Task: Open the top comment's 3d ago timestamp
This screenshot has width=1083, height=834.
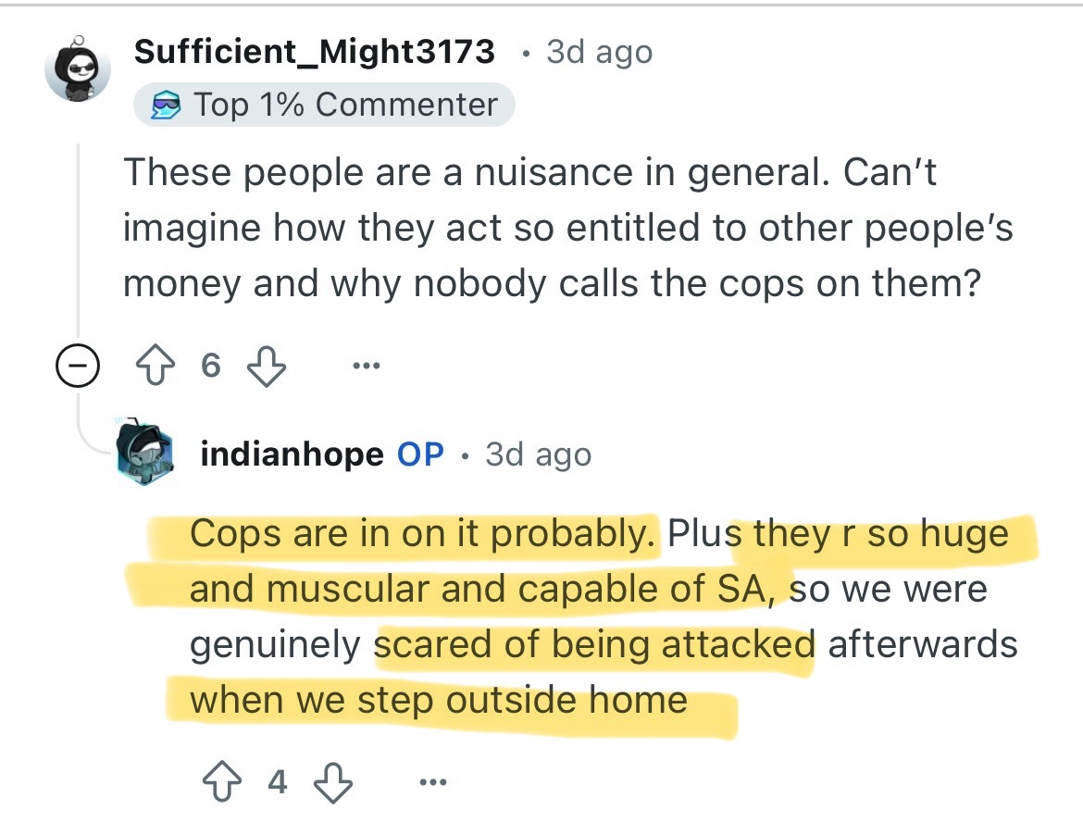Action: click(599, 52)
